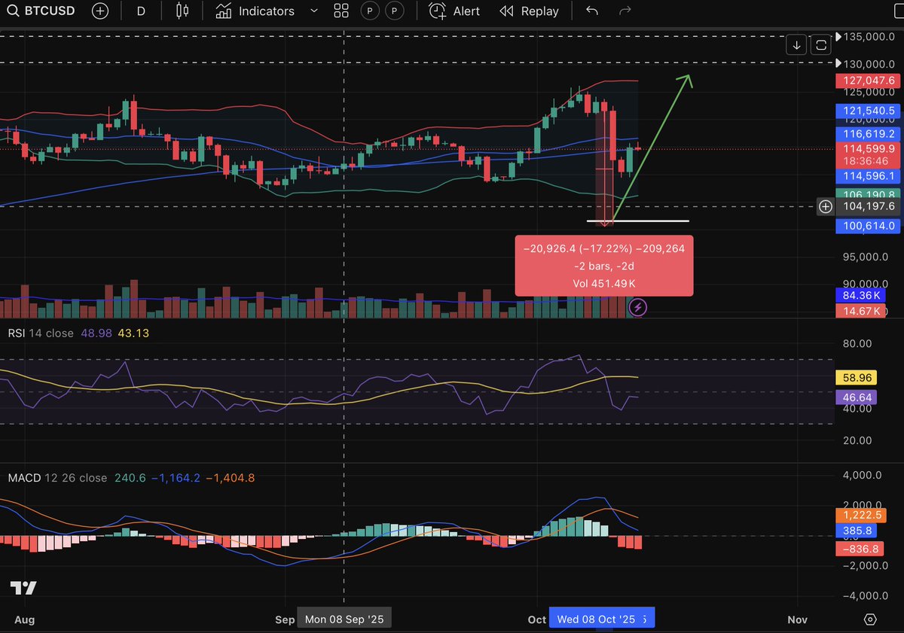This screenshot has height=633, width=904.
Task: Click the first publish idea P icon
Action: pyautogui.click(x=369, y=11)
